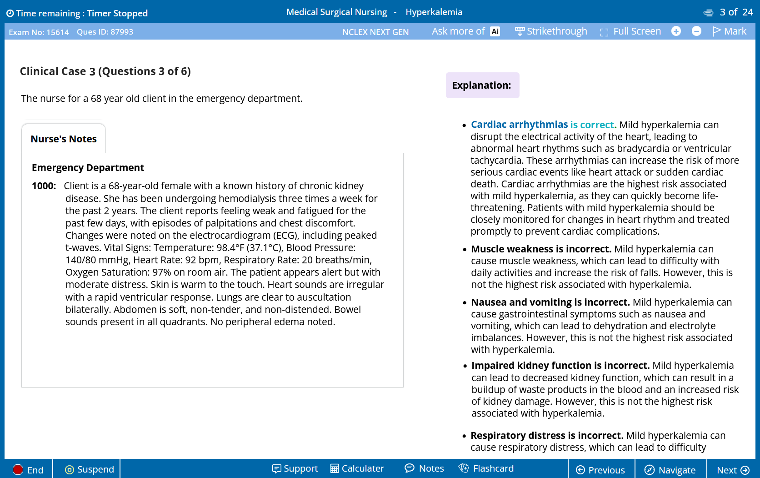
Task: Open the Nurse's Notes tab
Action: [x=64, y=139]
